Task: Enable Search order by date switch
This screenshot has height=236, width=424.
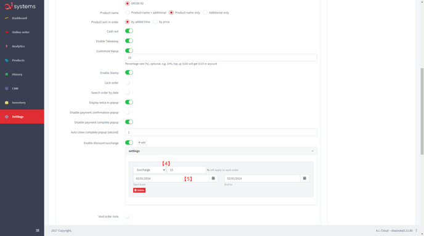Action: [129, 92]
